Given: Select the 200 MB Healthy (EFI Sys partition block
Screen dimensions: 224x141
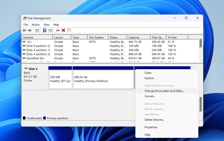Looking at the screenshot, I should pos(60,79).
